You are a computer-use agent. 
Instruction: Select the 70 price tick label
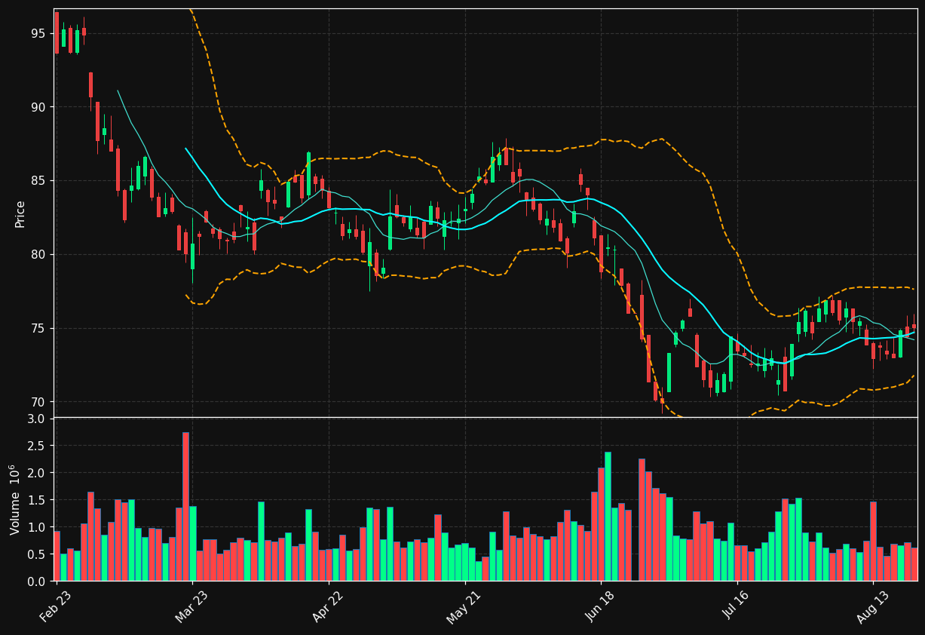(38, 402)
